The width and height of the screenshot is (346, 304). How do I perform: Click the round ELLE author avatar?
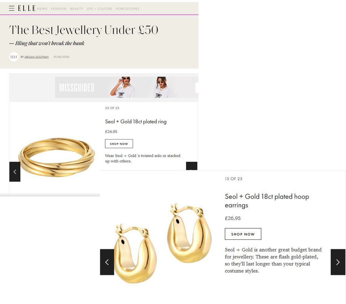tap(14, 57)
